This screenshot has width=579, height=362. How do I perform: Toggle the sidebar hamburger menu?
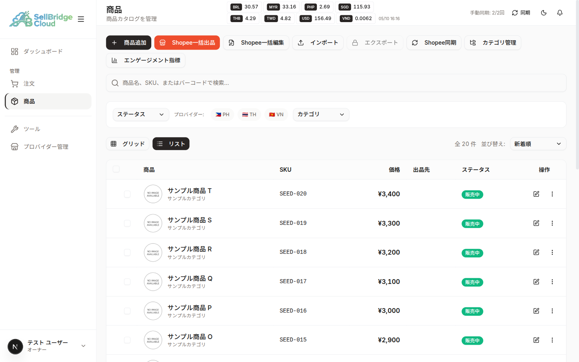(81, 19)
